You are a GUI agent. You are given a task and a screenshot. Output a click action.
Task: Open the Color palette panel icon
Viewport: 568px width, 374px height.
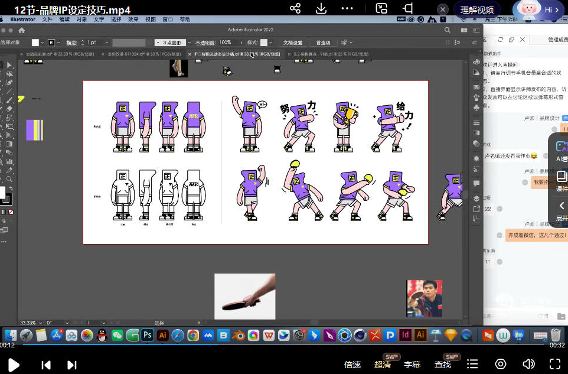coord(476,62)
